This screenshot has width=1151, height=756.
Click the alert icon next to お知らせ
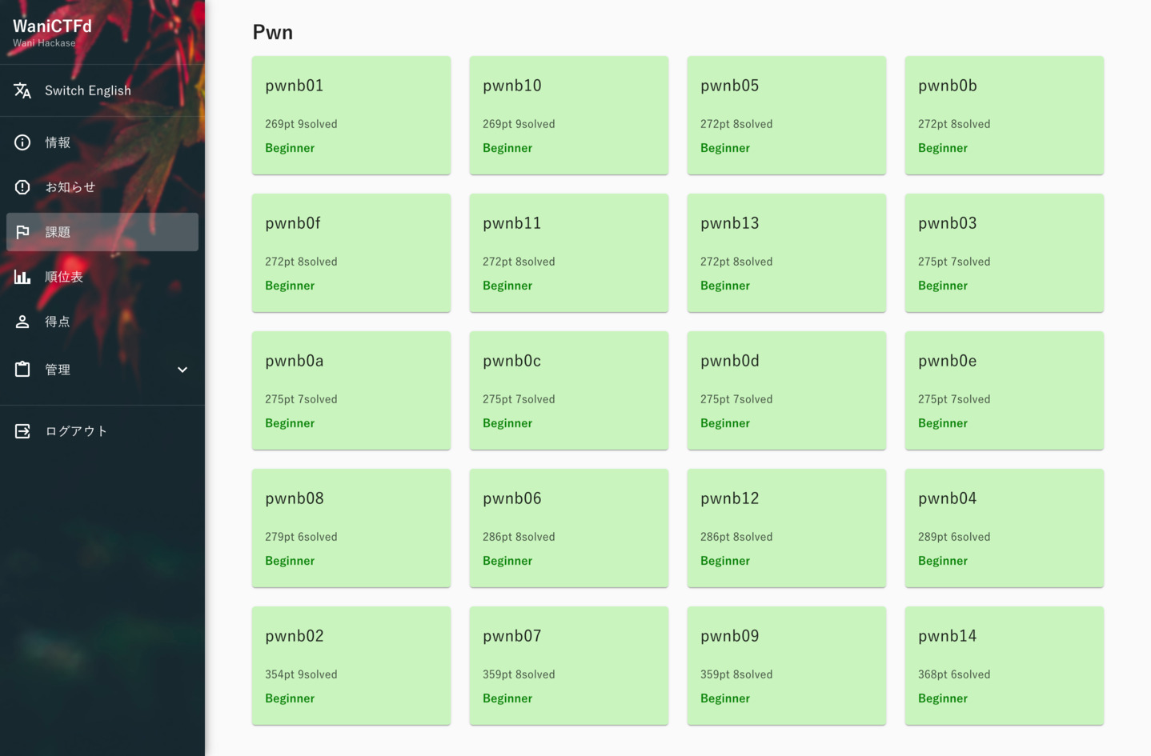click(22, 187)
